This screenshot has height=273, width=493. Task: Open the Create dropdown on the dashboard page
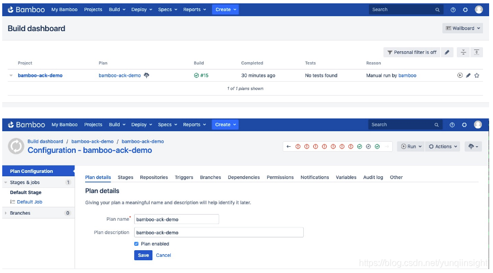(225, 9)
